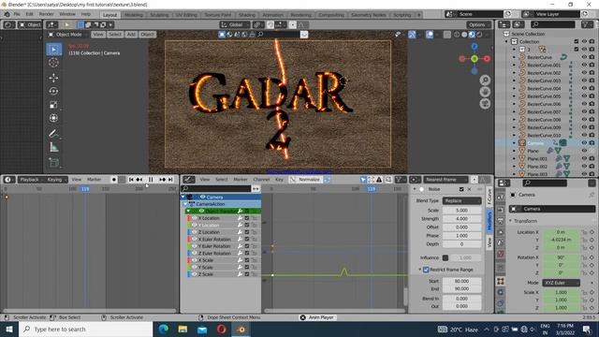599x337 pixels.
Task: Choose the Transform tool
Action: coord(54,118)
